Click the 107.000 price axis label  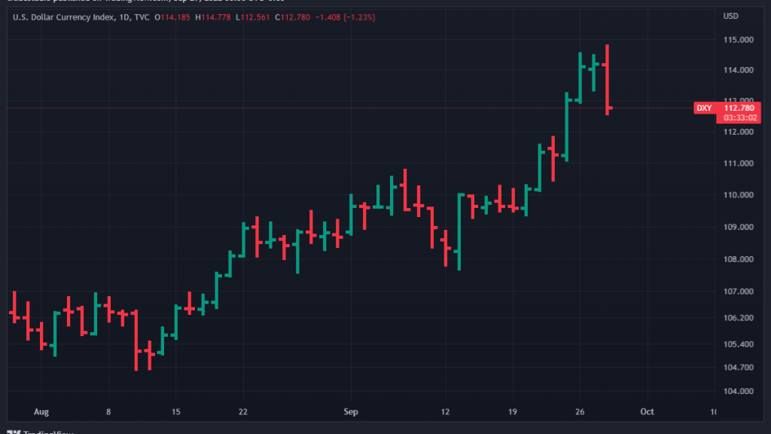[738, 292]
